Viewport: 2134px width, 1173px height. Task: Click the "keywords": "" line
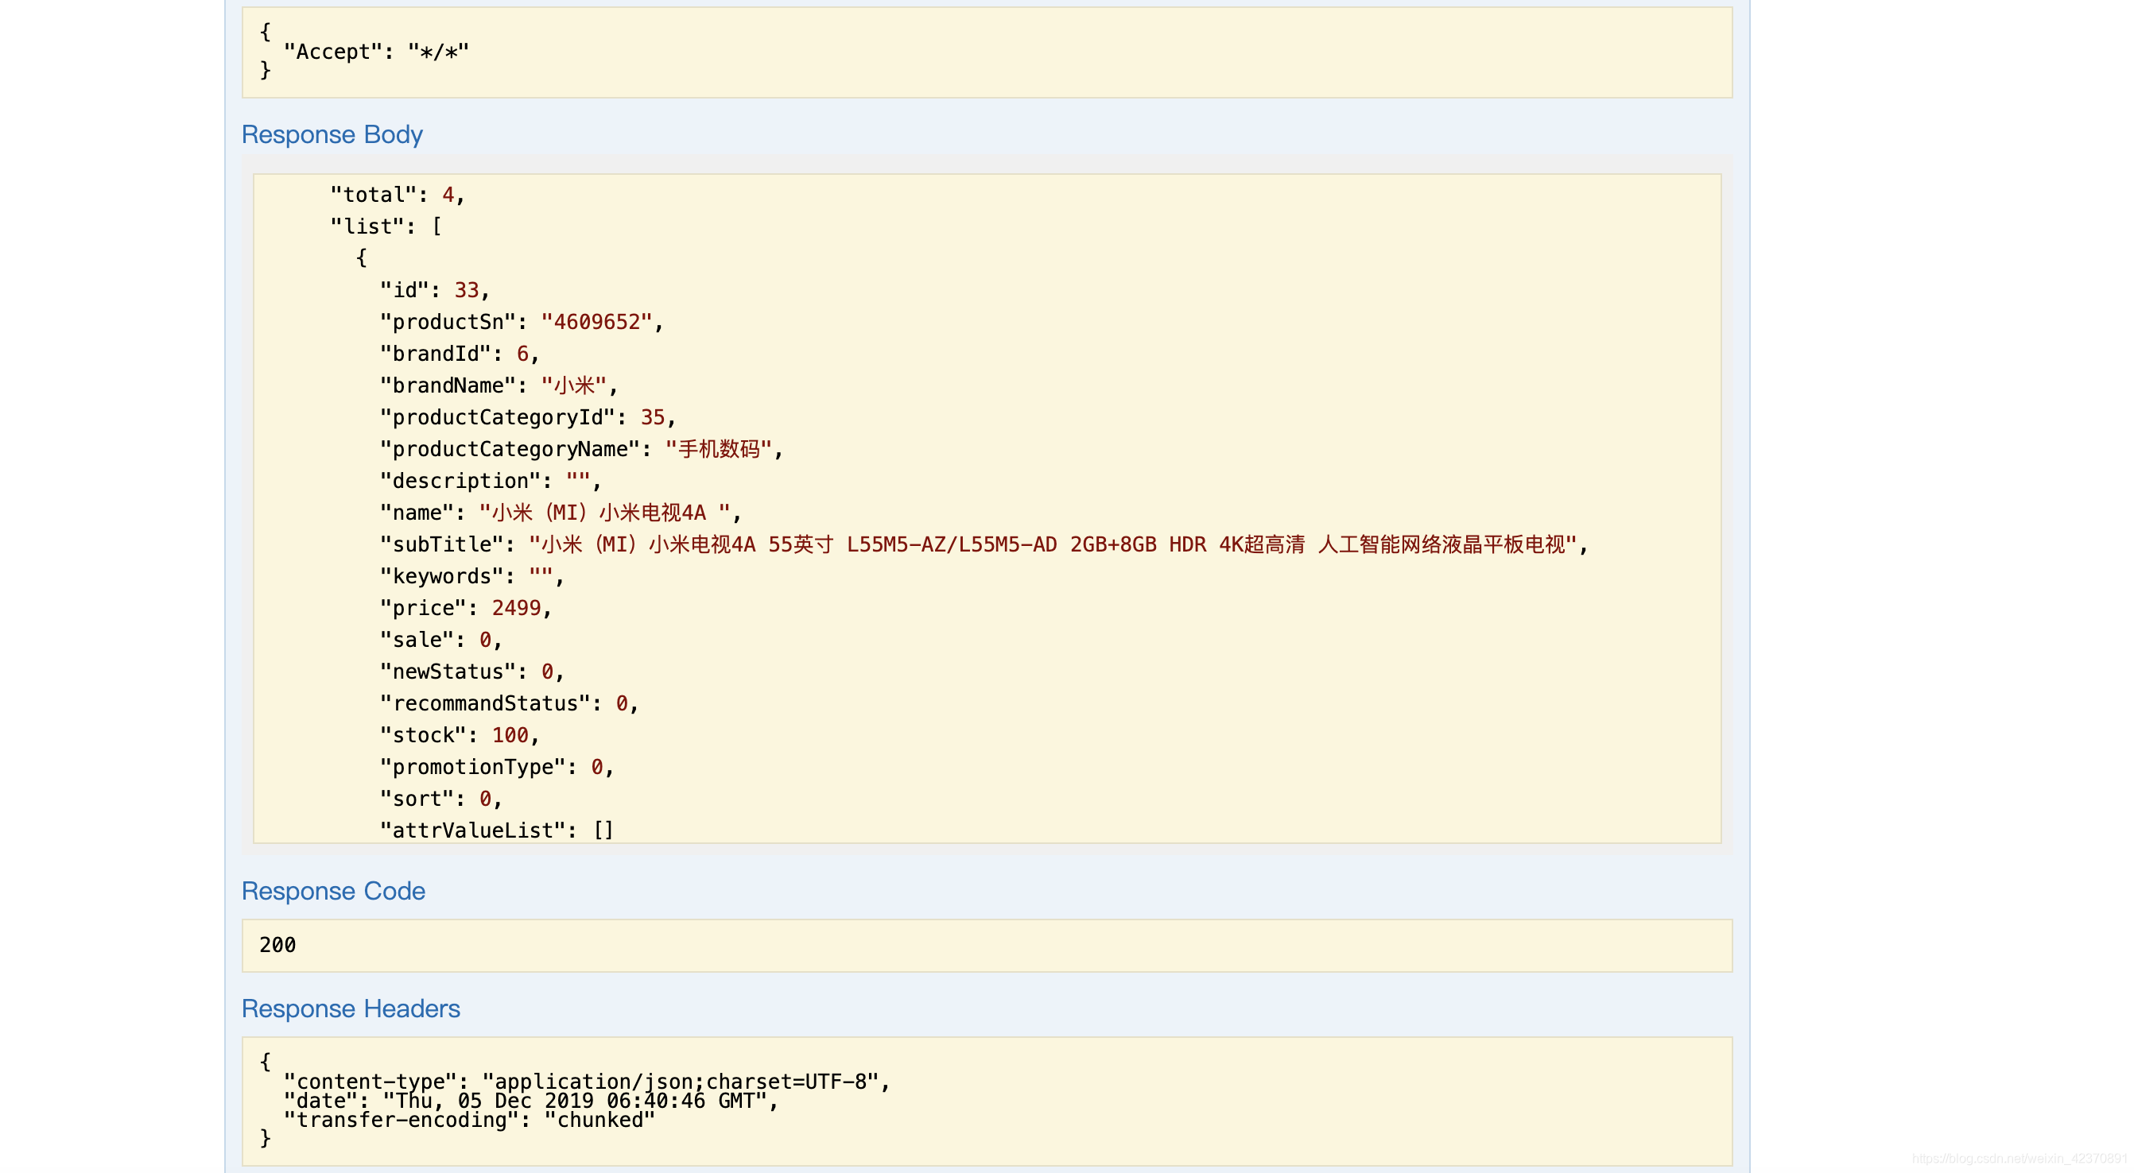point(472,576)
